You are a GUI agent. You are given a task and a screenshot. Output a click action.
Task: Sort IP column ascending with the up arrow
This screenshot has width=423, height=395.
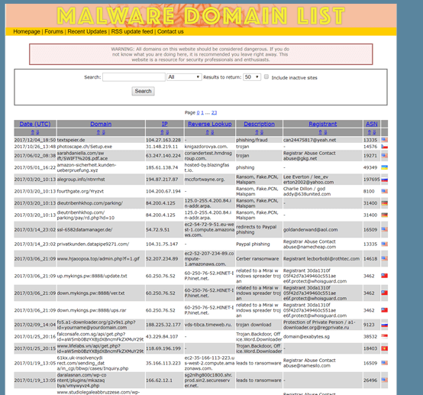coord(162,132)
